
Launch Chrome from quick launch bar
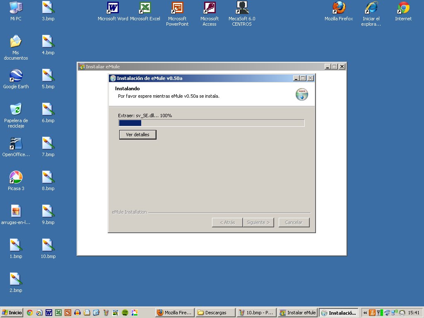[x=30, y=313]
